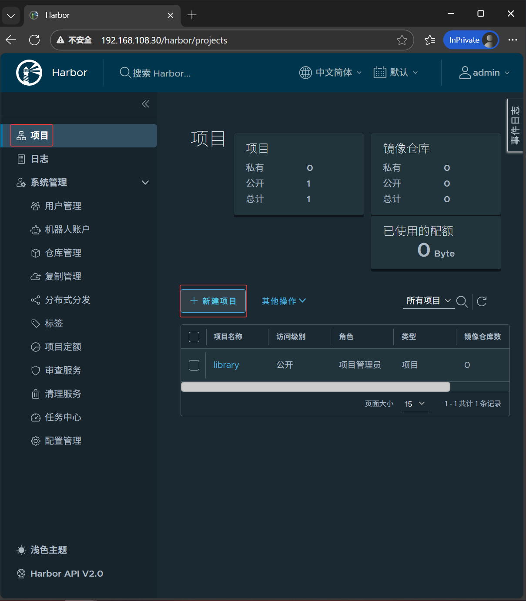Click the browser back arrow
526x601 pixels.
pyautogui.click(x=11, y=40)
